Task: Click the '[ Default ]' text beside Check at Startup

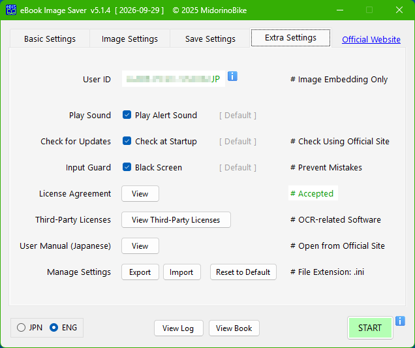Action: pos(238,142)
